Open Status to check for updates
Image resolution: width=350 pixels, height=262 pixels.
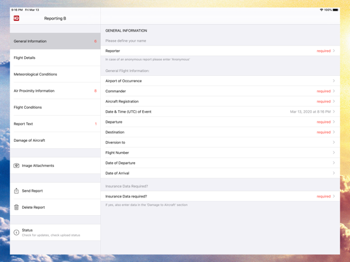(x=55, y=232)
